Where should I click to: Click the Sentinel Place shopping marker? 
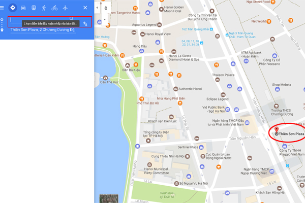(201, 147)
